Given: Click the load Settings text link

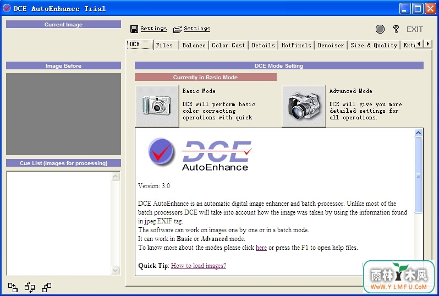Looking at the screenshot, I should pyautogui.click(x=197, y=29).
